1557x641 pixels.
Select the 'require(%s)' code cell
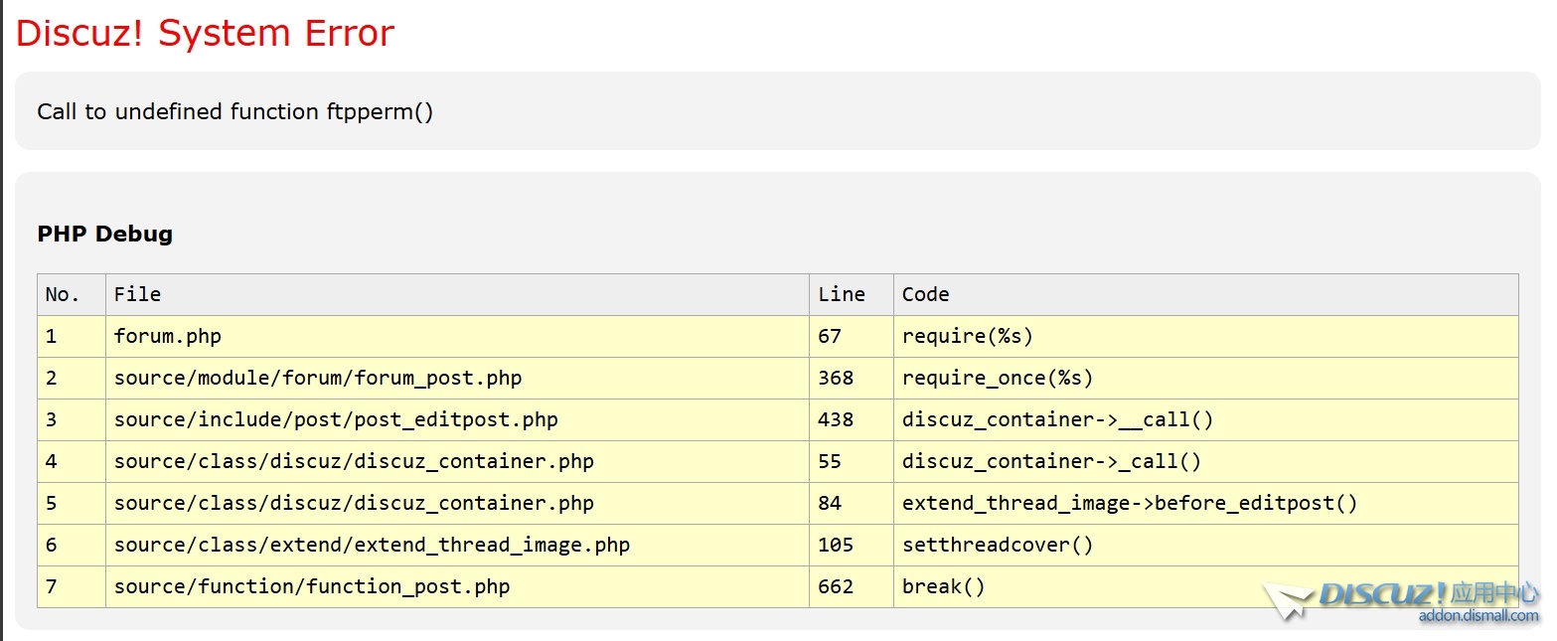pyautogui.click(x=1206, y=337)
